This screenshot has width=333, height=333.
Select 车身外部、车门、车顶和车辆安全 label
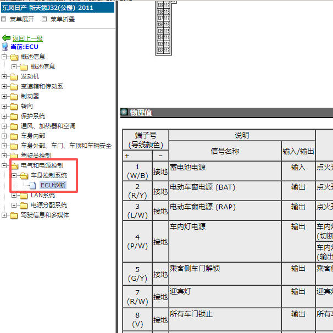66,146
